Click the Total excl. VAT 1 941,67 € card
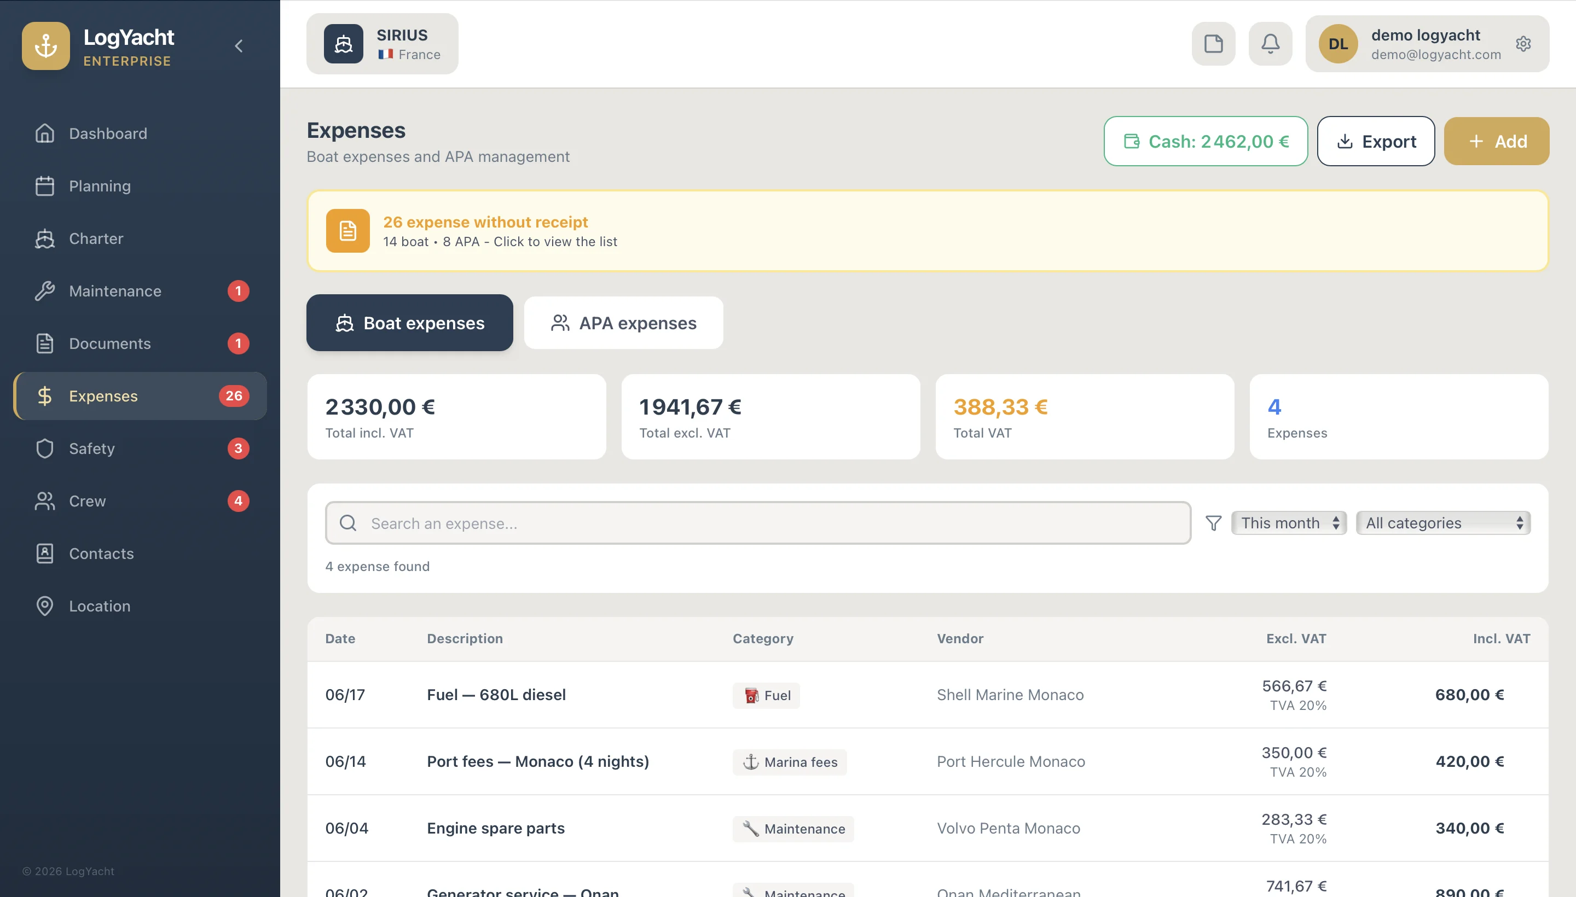 (x=770, y=416)
